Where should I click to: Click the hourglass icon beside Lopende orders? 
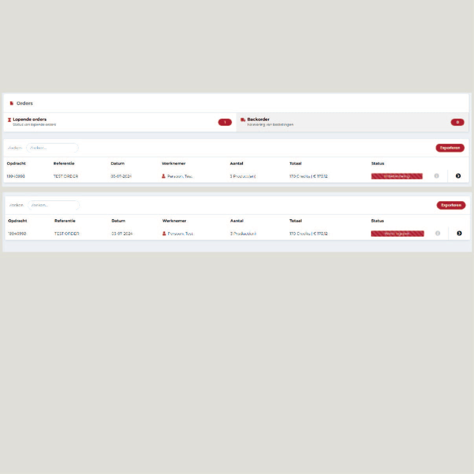pos(9,120)
